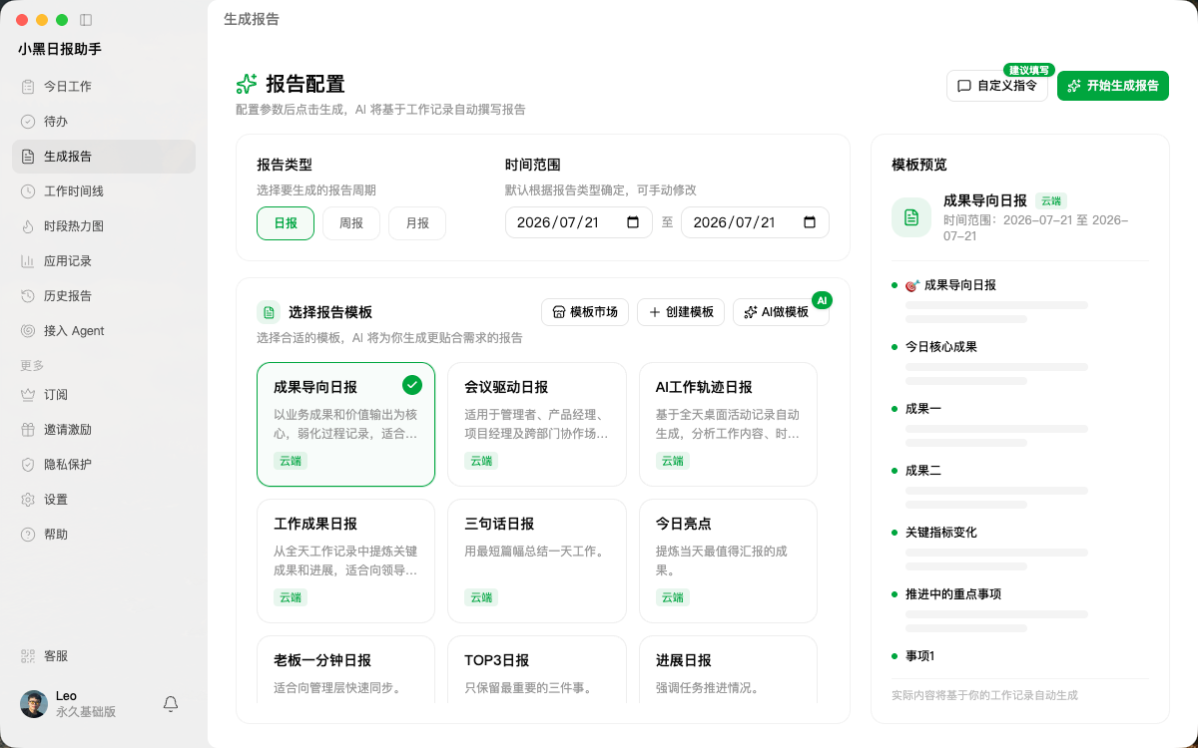Image resolution: width=1198 pixels, height=748 pixels.
Task: Select 今日亮点 template card
Action: 729,561
